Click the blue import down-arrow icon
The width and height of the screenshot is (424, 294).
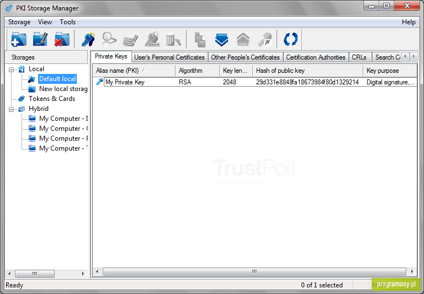click(221, 40)
